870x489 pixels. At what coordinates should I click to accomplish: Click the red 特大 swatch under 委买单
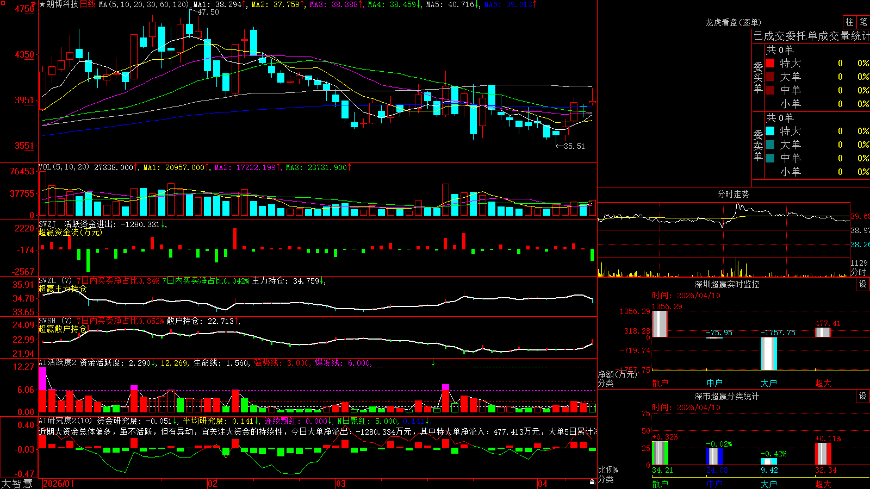click(x=770, y=63)
